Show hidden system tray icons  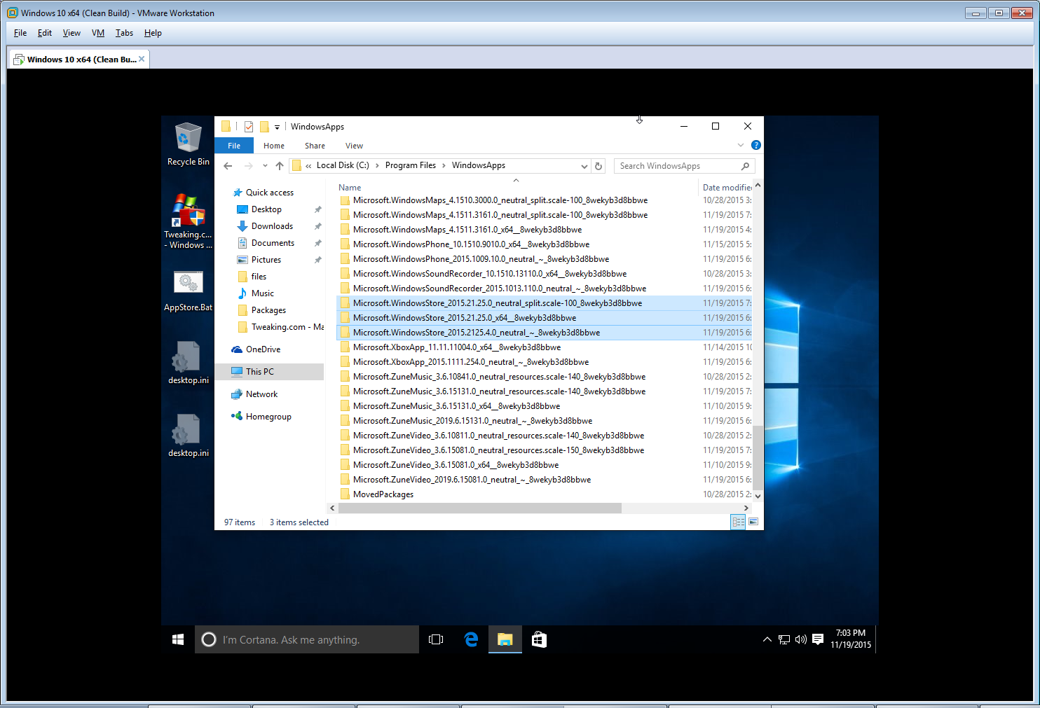pos(767,639)
